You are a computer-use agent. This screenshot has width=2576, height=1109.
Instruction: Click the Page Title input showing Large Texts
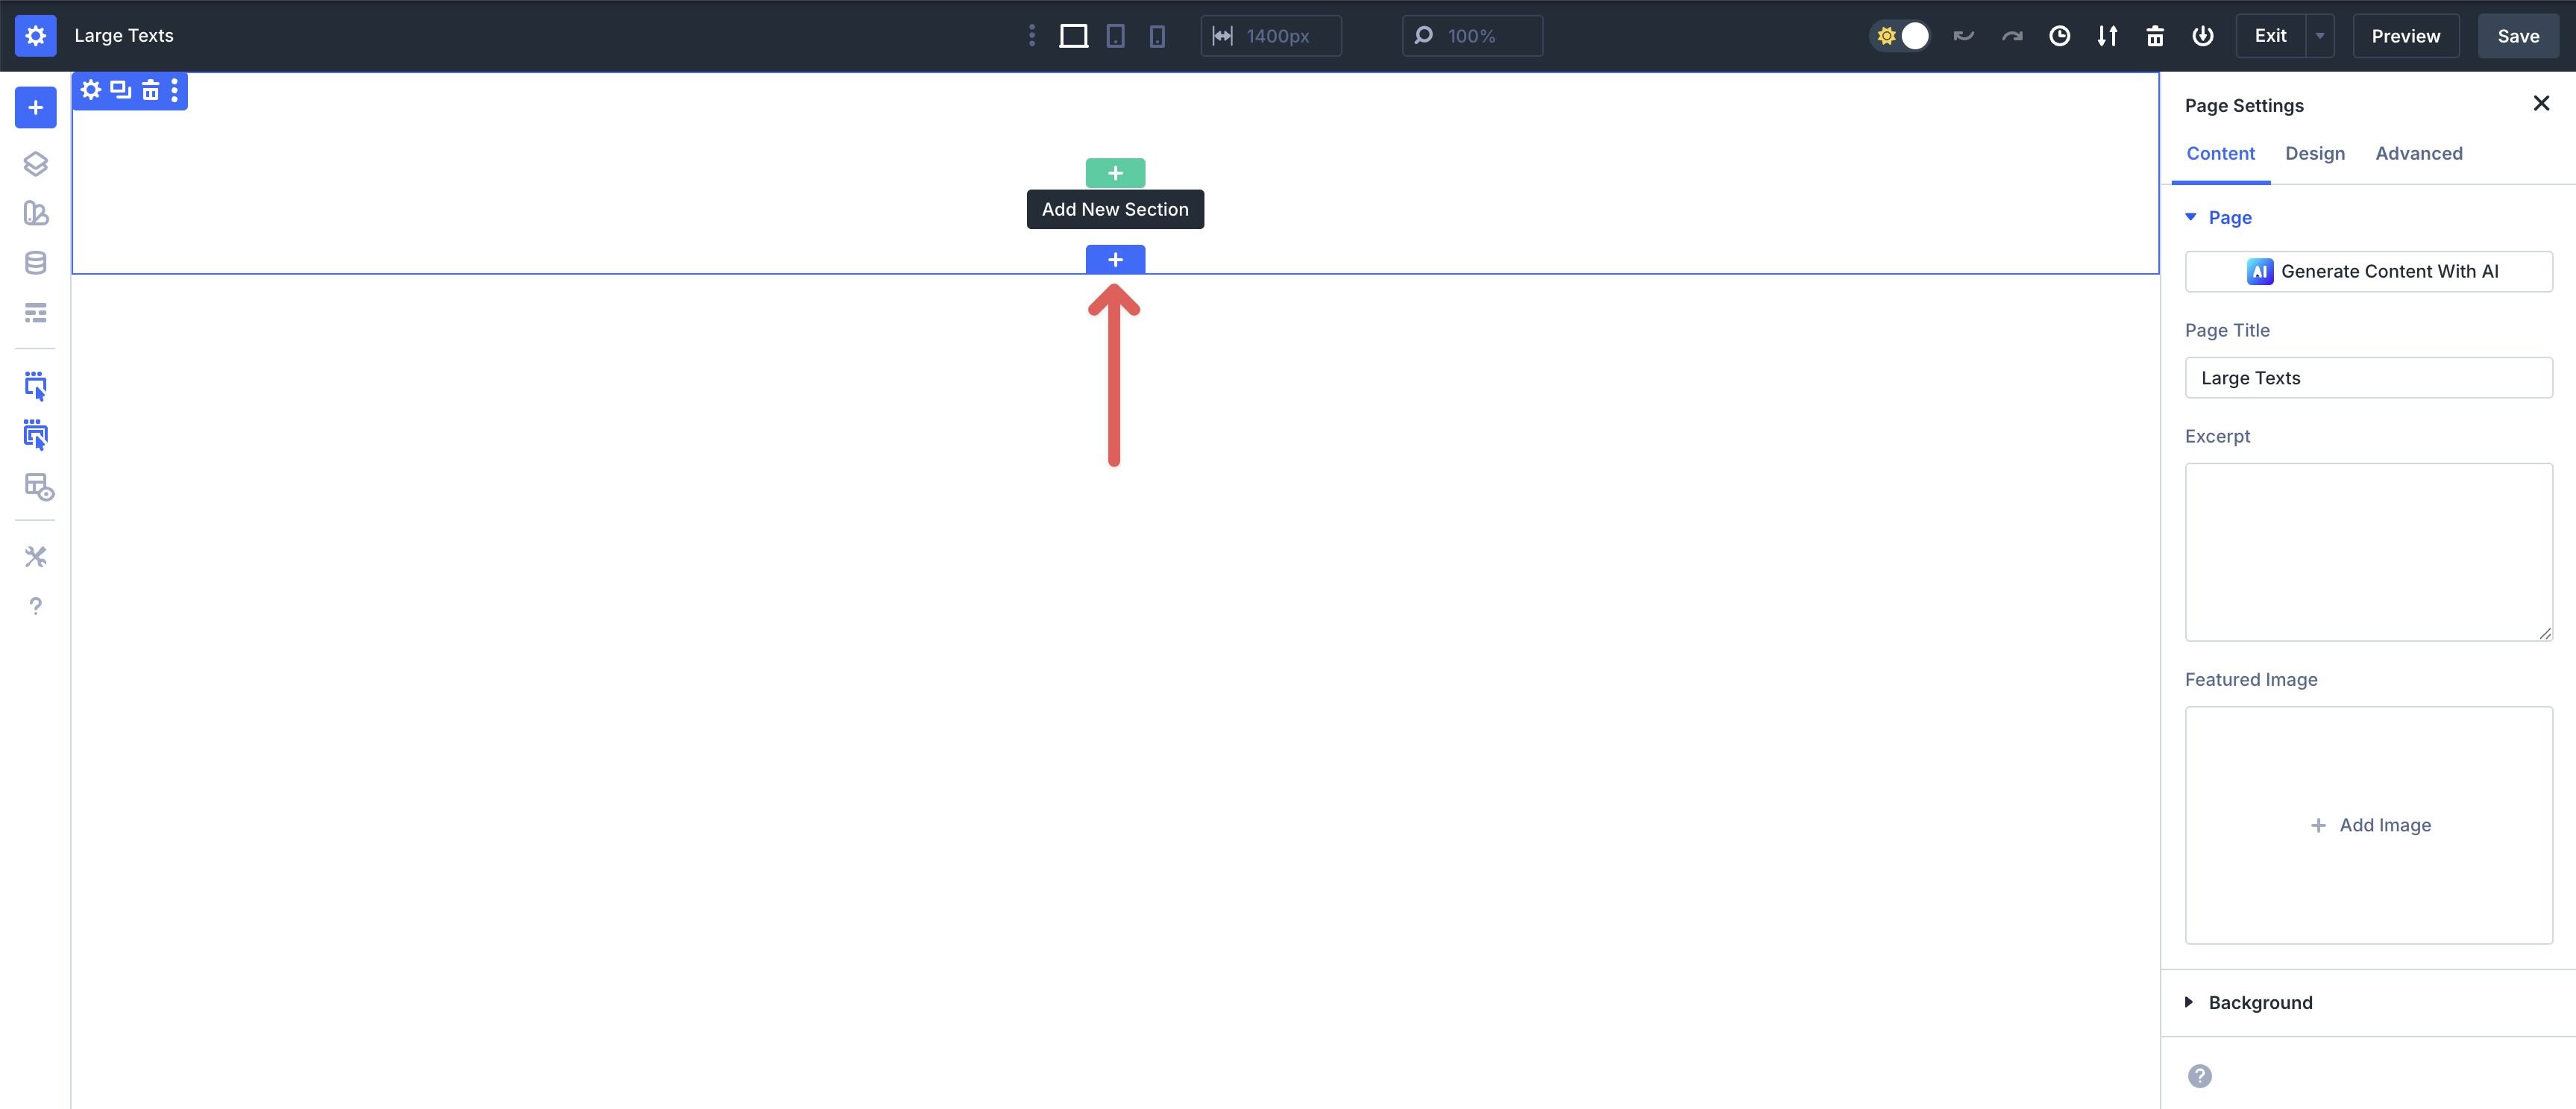2369,378
